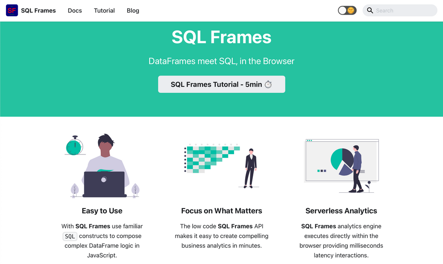Click the sun icon on the theme switch
This screenshot has width=443, height=264.
pos(352,10)
